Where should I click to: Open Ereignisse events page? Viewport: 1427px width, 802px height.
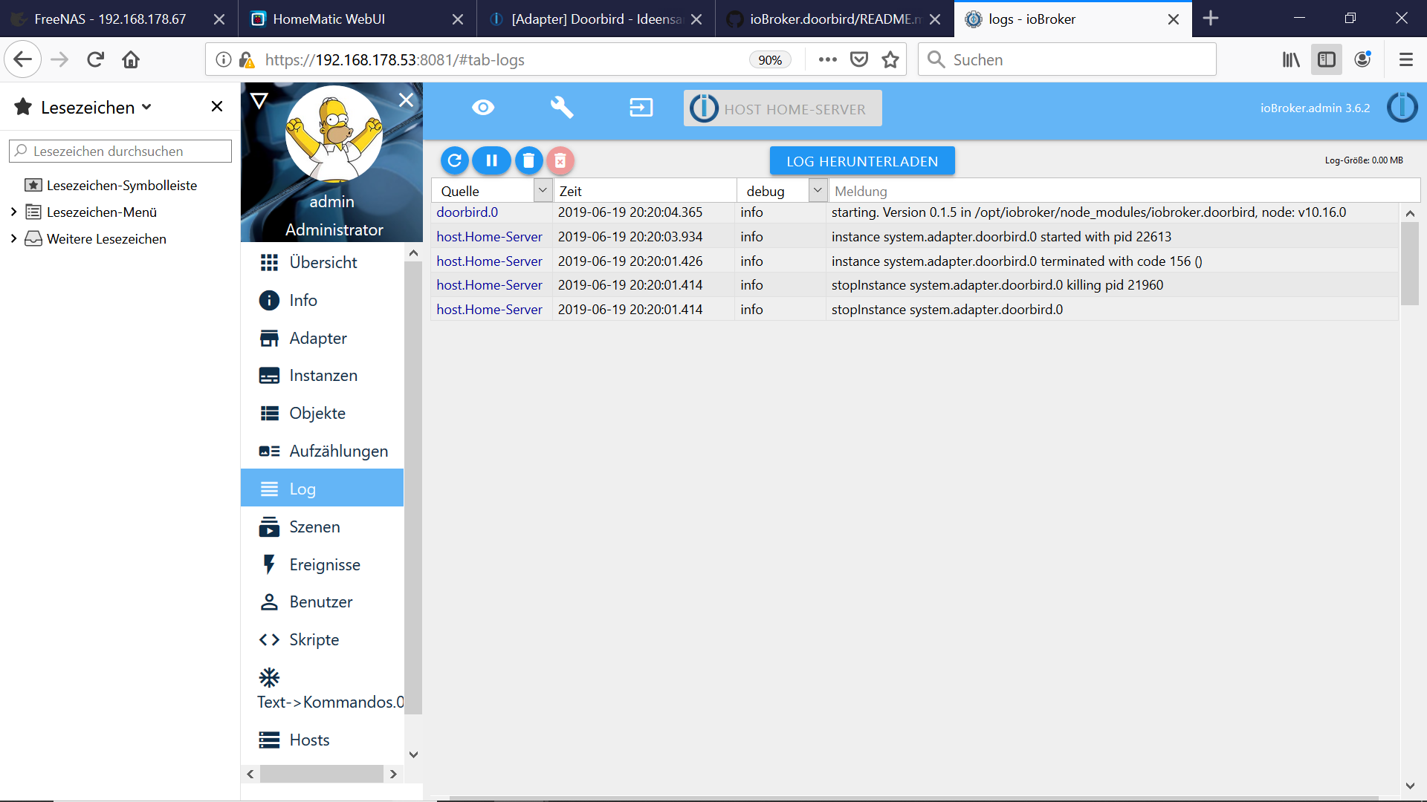pyautogui.click(x=323, y=564)
